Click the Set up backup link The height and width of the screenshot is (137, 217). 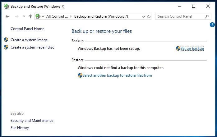[192, 49]
